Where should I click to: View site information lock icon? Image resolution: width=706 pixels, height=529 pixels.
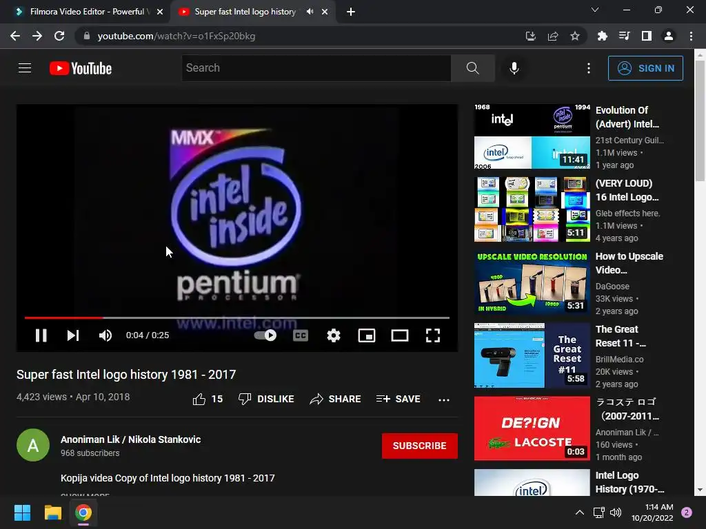pyautogui.click(x=87, y=36)
